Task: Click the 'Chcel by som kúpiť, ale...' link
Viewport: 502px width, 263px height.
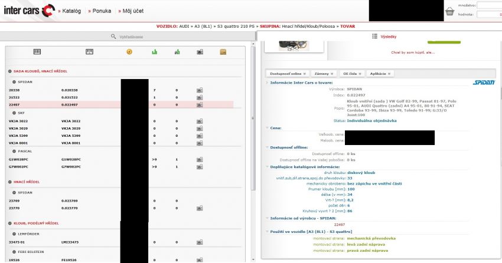Action: point(413,52)
